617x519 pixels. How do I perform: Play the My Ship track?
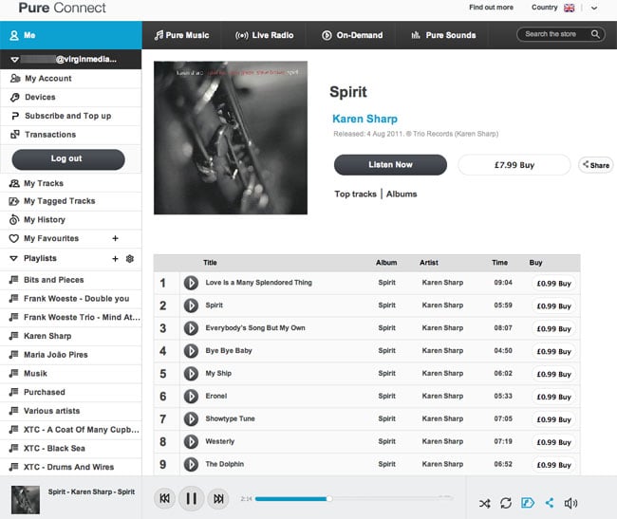coord(191,374)
